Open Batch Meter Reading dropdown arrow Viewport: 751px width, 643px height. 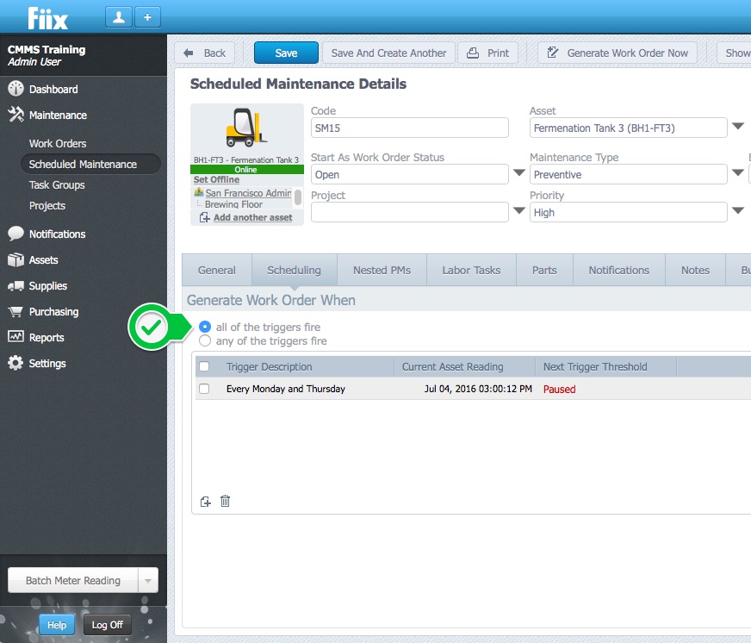[148, 581]
